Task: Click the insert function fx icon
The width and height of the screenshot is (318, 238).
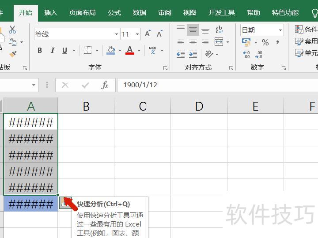Action: point(105,85)
